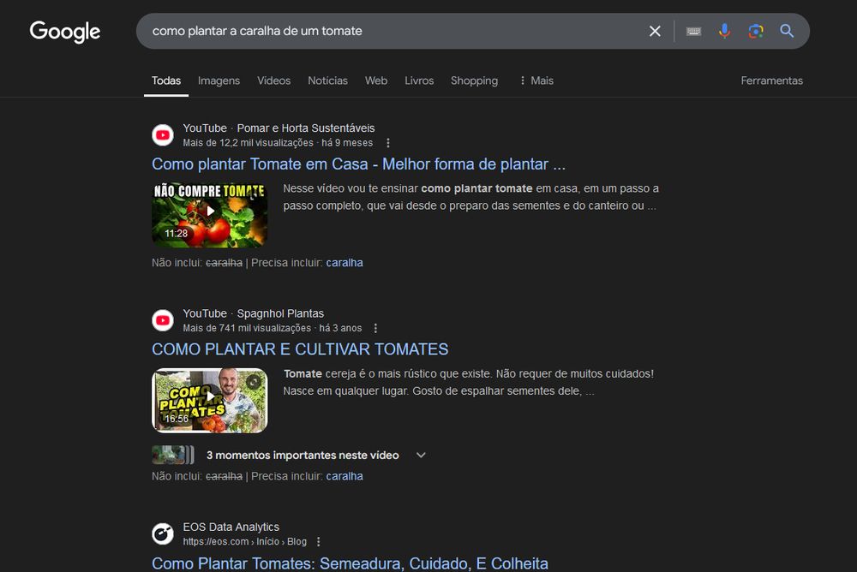Switch to the Shopping tab
This screenshot has width=857, height=572.
pyautogui.click(x=474, y=80)
